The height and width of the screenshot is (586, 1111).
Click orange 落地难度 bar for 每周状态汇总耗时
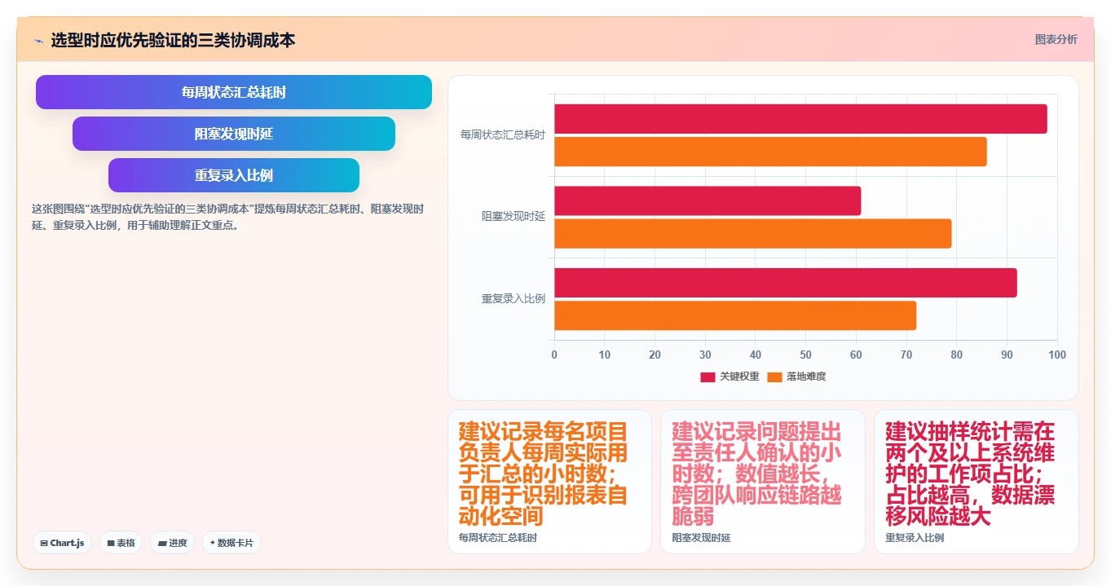770,152
